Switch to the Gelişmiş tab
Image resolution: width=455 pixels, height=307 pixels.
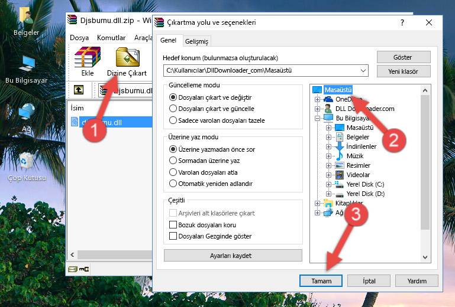[197, 41]
